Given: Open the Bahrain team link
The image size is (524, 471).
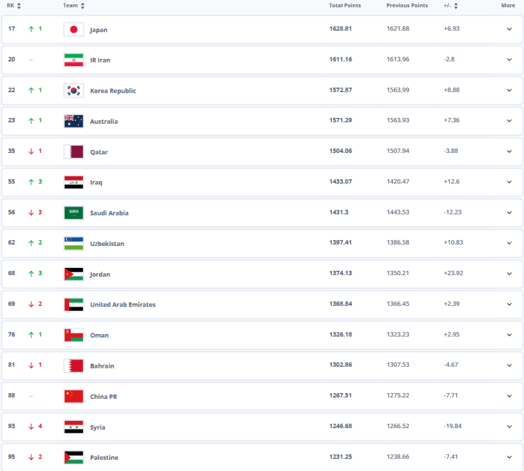Looking at the screenshot, I should (x=102, y=366).
